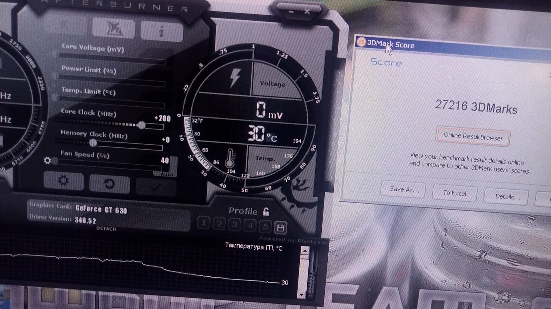Image resolution: width=551 pixels, height=309 pixels.
Task: Toggle the fan speed Auto button
Action: (x=167, y=174)
